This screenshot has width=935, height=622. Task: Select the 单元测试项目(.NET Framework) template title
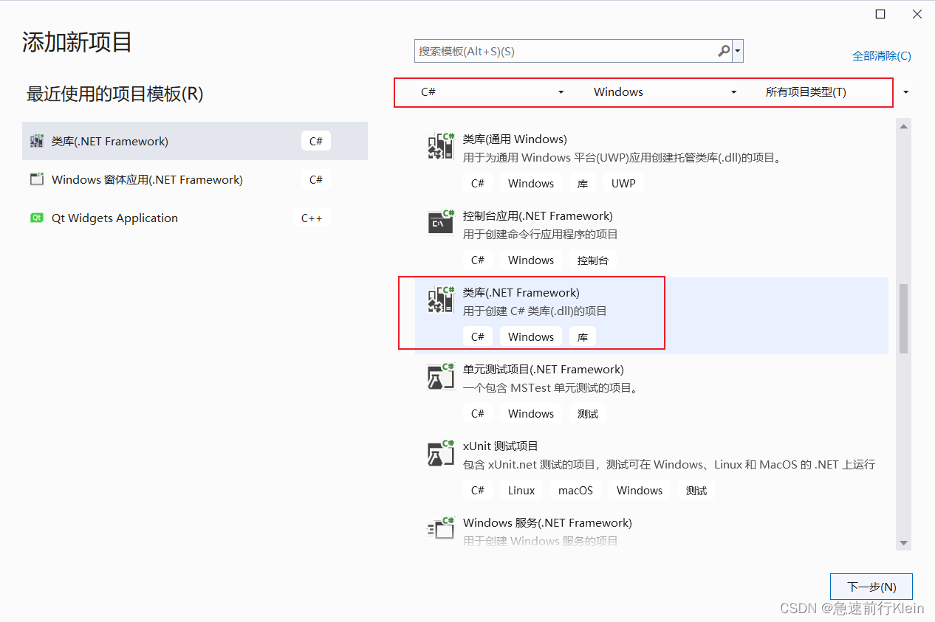coord(544,369)
